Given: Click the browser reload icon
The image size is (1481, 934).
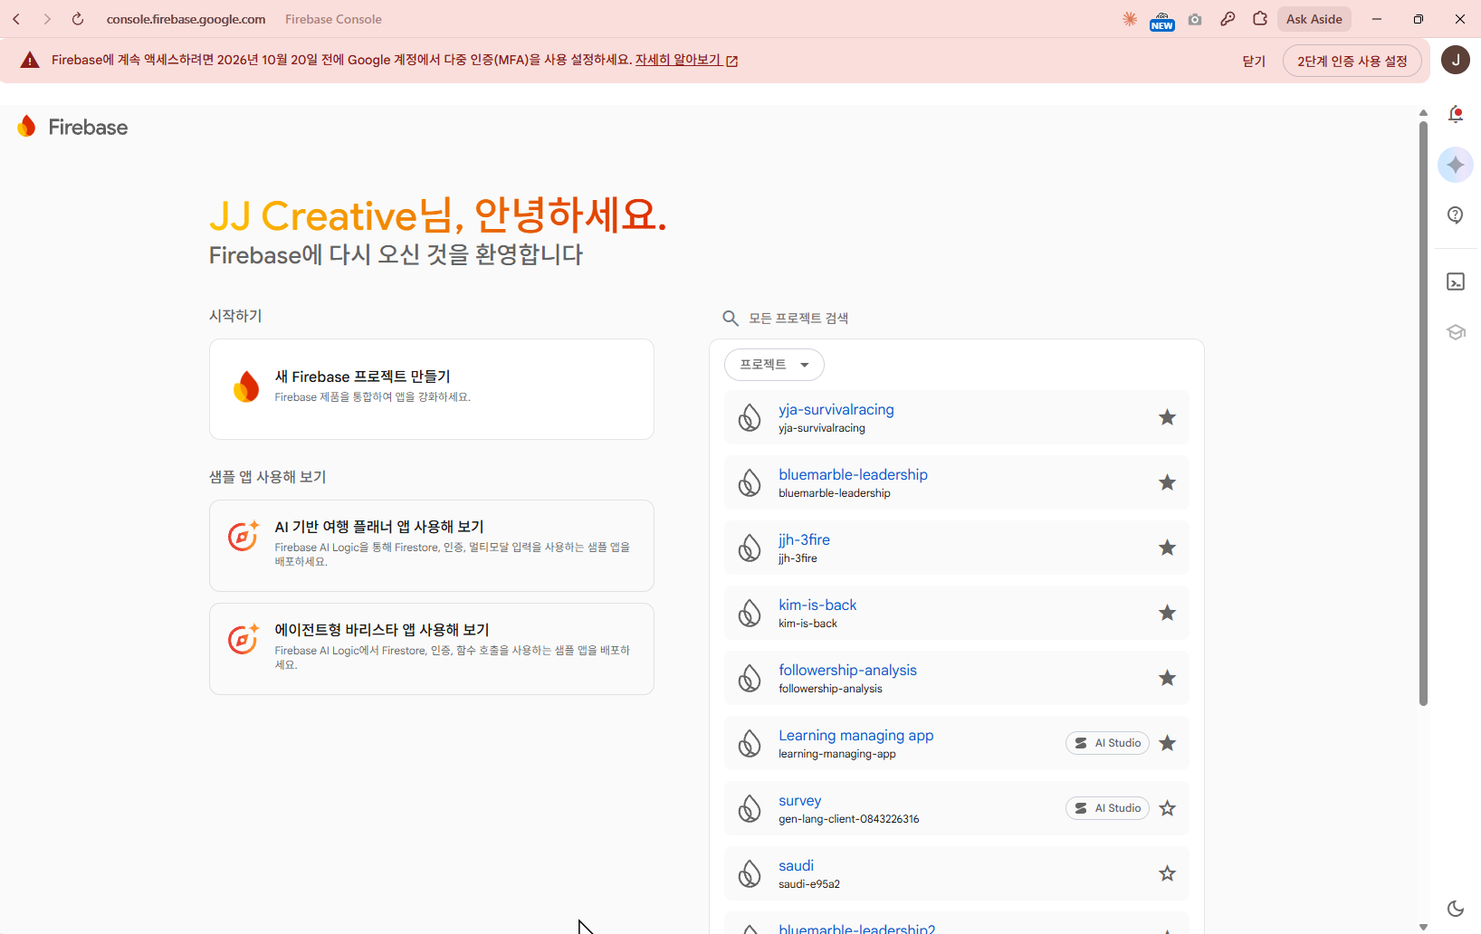Looking at the screenshot, I should click(78, 19).
